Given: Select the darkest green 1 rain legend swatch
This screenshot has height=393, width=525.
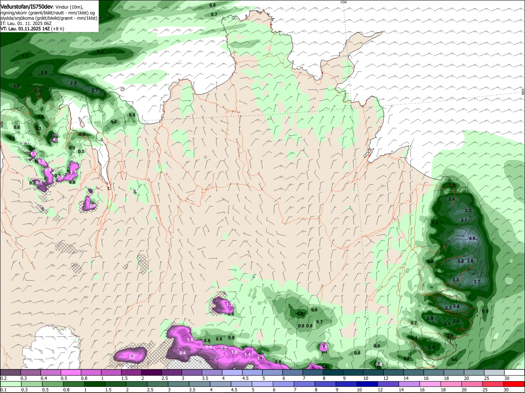Looking at the screenshot, I should click(94, 384).
